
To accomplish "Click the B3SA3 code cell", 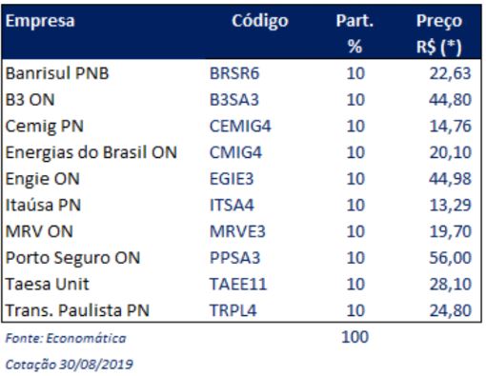I will pos(234,100).
